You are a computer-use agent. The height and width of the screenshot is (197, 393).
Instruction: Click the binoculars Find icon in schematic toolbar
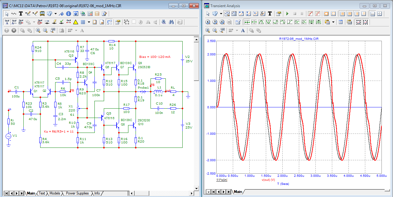(171, 22)
